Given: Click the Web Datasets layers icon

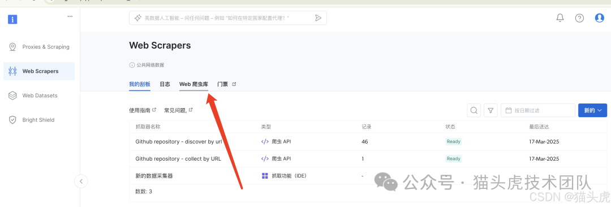Looking at the screenshot, I should coord(12,96).
